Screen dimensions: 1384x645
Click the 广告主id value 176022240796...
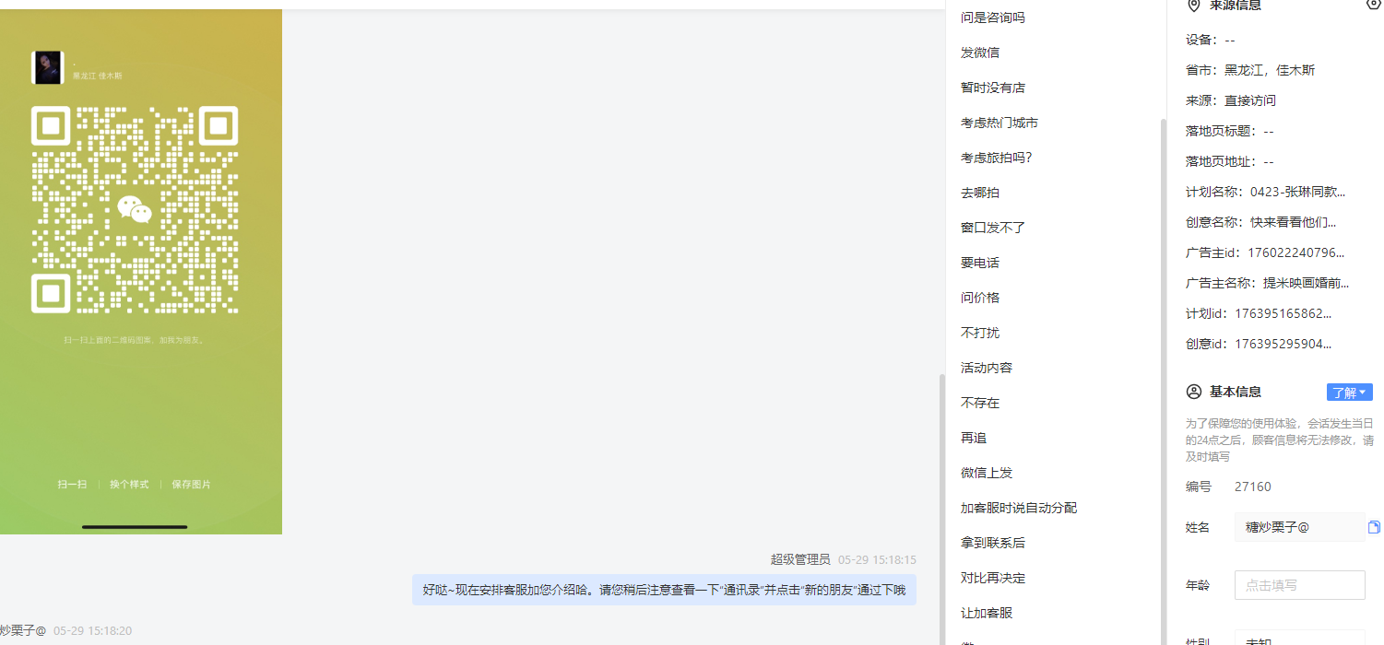(1295, 252)
